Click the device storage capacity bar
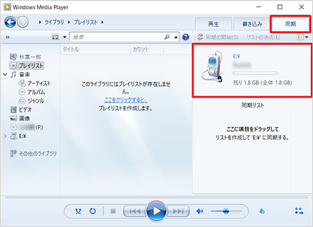This screenshot has height=227, width=313. [x=255, y=73]
